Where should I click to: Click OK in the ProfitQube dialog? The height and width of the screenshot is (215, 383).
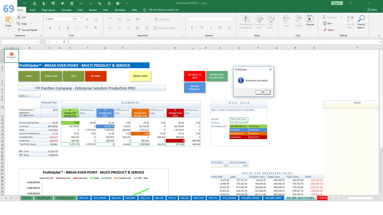(263, 92)
